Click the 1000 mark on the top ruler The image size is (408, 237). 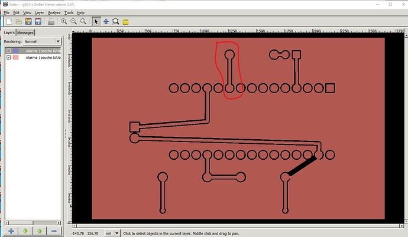tap(205, 31)
